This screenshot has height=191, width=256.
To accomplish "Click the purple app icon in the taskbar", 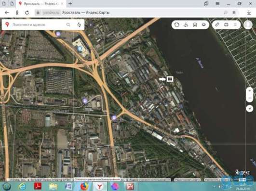I will [x=115, y=187].
